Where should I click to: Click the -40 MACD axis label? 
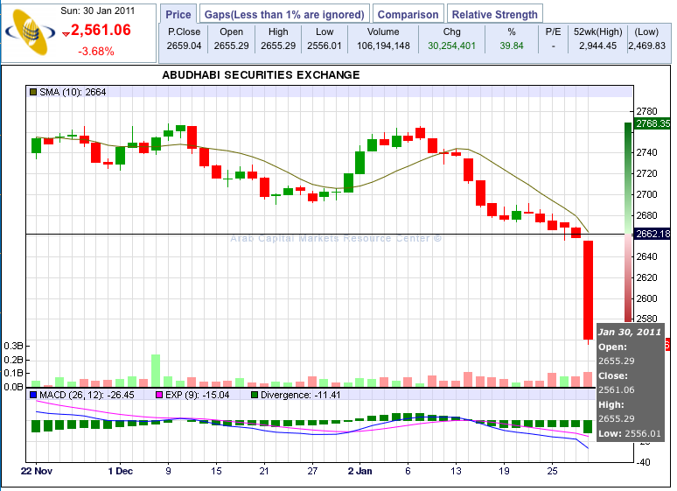643,462
